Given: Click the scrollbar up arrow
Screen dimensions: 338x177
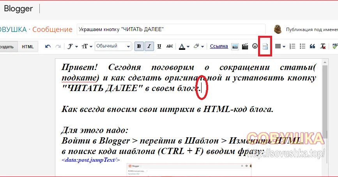Looking at the screenshot, I should (x=325, y=62).
